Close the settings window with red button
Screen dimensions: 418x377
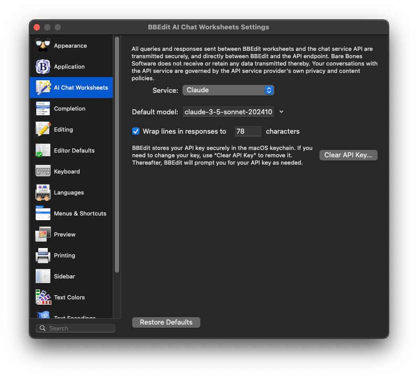[37, 27]
